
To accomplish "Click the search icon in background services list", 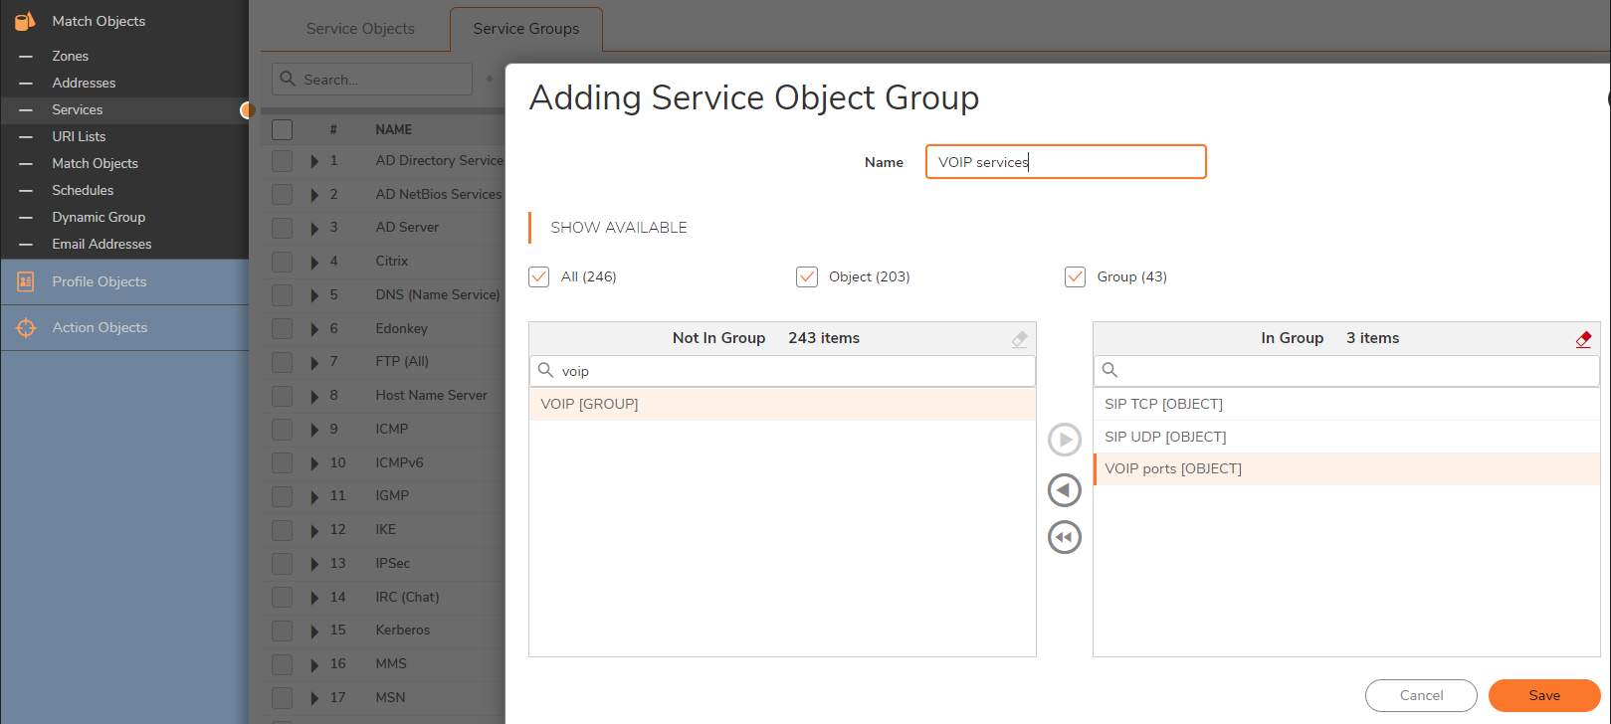I will tap(289, 79).
